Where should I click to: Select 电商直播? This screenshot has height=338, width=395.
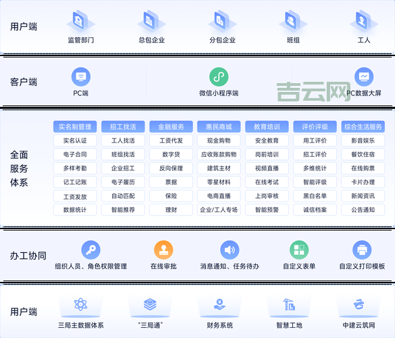[219, 196]
